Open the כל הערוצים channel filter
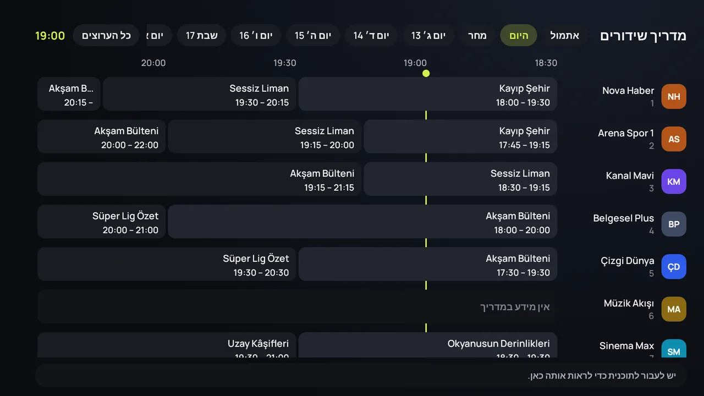 tap(106, 36)
